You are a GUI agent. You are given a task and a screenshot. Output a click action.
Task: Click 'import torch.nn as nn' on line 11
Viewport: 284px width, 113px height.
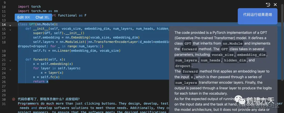click(x=38, y=11)
